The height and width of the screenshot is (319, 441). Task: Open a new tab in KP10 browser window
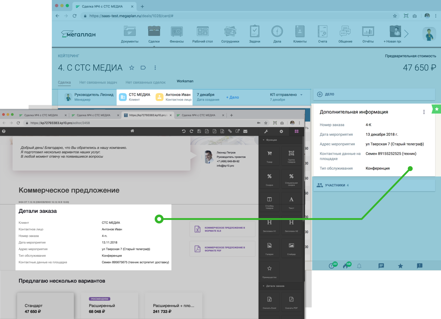[x=232, y=115]
